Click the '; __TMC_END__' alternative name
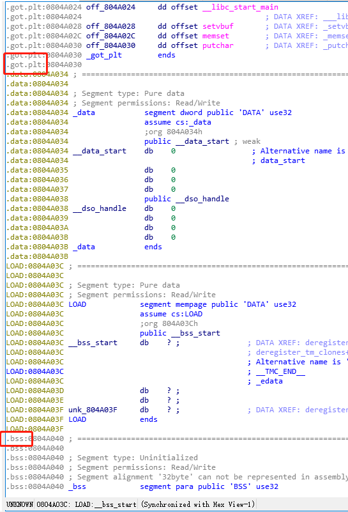The image size is (348, 512). tap(276, 371)
